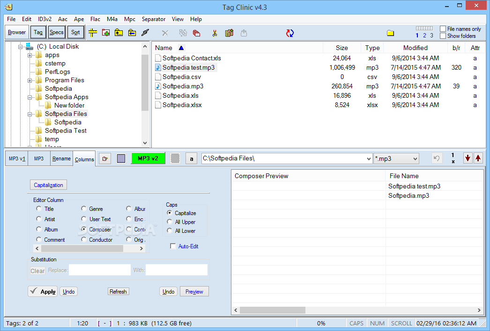Choose the All Lower caps option
Viewport: 490px width, 331px height.
point(170,230)
